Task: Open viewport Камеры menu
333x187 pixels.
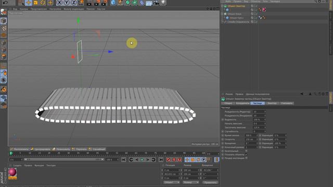Action: point(24,9)
